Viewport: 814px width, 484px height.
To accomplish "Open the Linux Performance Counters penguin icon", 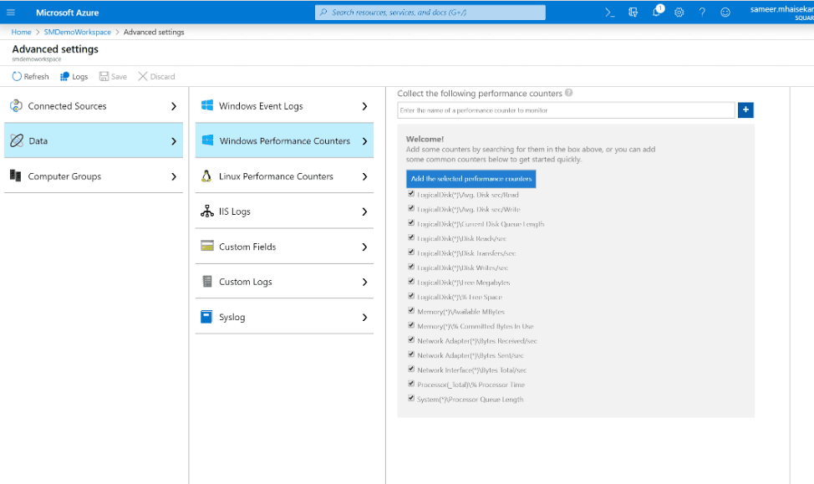I will coord(207,176).
